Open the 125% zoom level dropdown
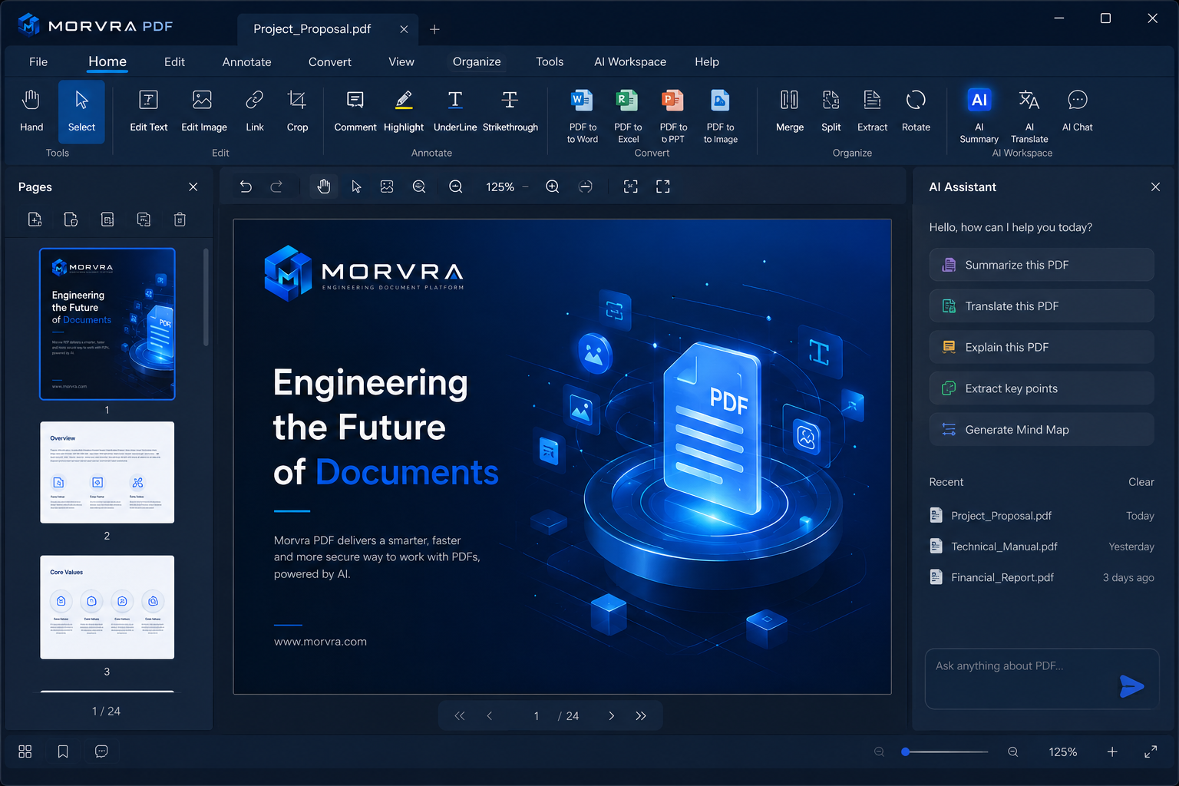 pyautogui.click(x=507, y=187)
